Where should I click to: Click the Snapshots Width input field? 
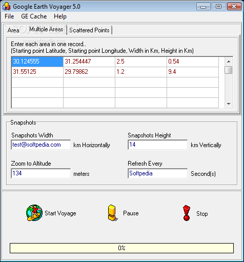(x=41, y=145)
